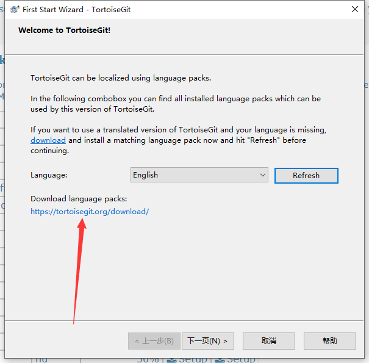The height and width of the screenshot is (363, 369).
Task: Close the First Start Wizard dialog
Action: tap(354, 9)
